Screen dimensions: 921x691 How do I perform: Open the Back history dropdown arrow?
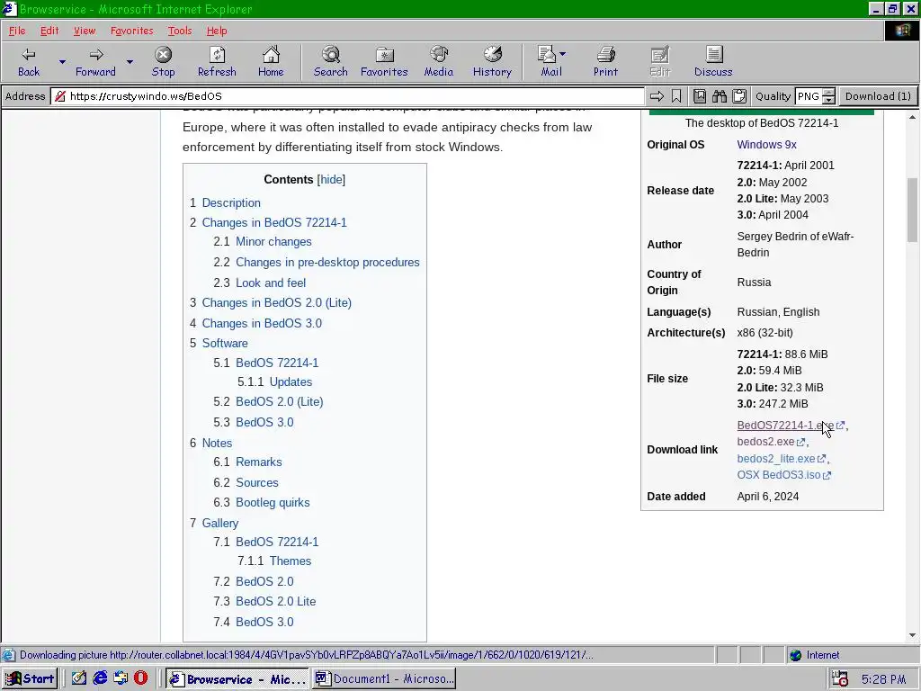coord(62,62)
